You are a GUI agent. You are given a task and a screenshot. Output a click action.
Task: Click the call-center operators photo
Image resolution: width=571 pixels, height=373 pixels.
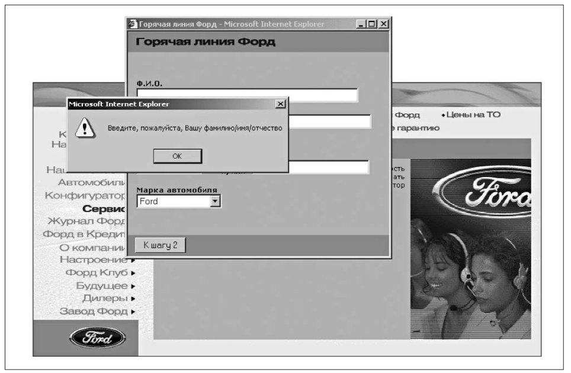[470, 278]
